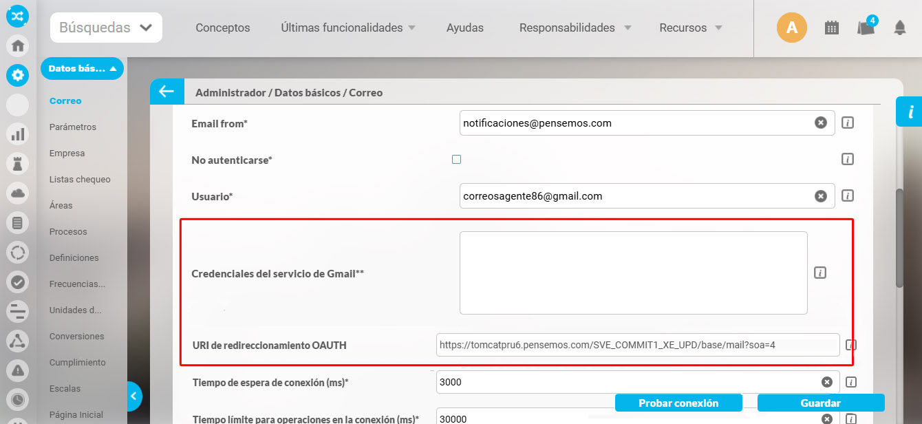
Task: Toggle the No autenticarse checkbox
Action: (x=456, y=159)
